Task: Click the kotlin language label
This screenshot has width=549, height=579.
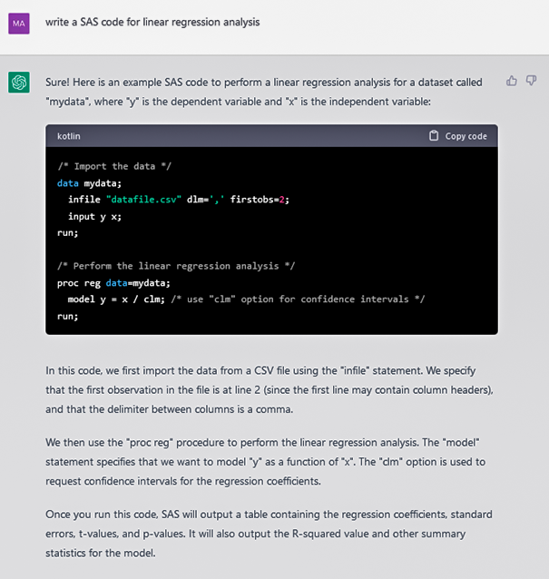Action: pos(69,136)
